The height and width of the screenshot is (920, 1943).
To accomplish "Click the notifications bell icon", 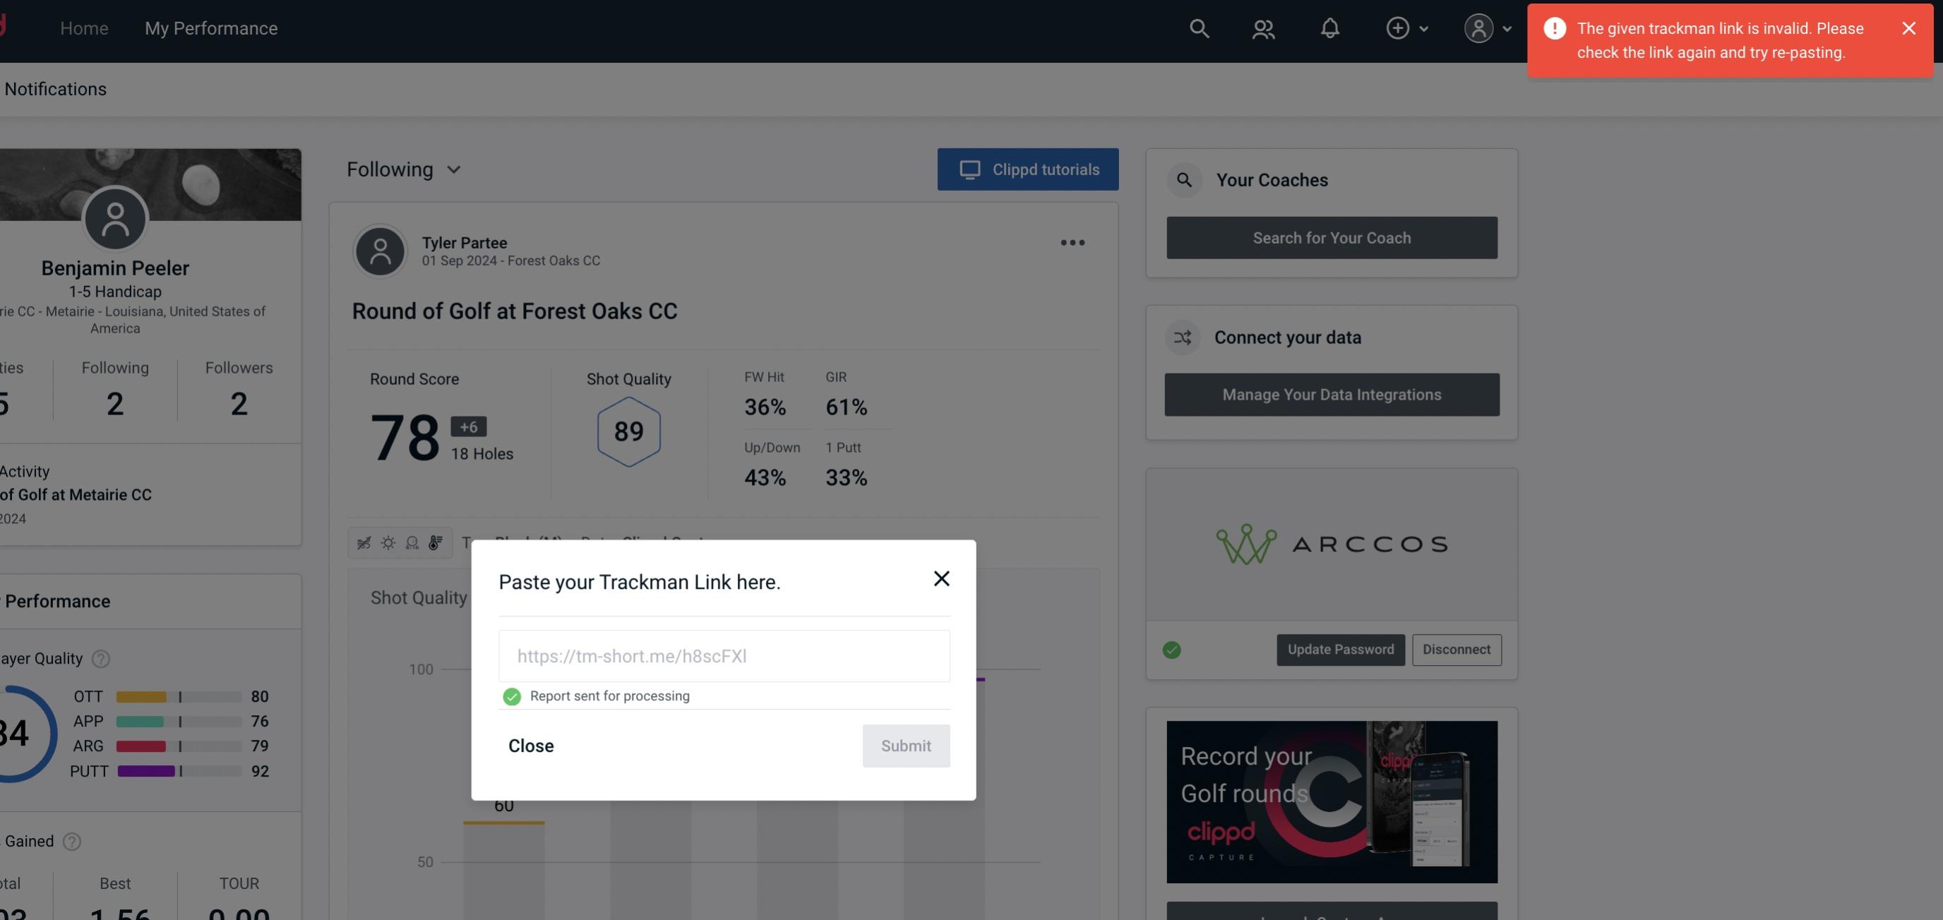I will (x=1331, y=28).
